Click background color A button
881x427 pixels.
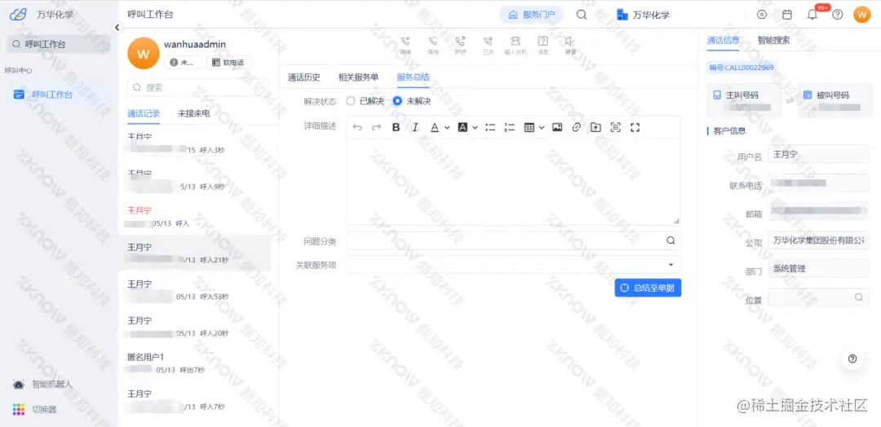463,127
